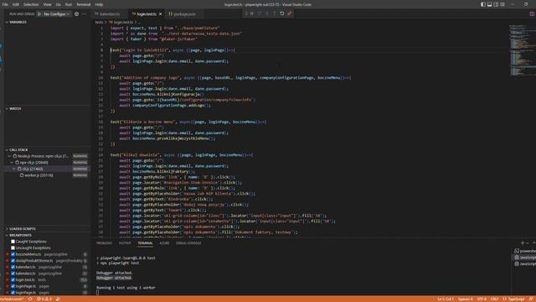This screenshot has width=536, height=302.
Task: Start debugging with the green play icon
Action: click(39, 14)
